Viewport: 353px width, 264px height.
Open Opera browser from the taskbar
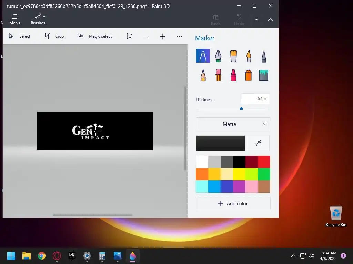coord(57,256)
